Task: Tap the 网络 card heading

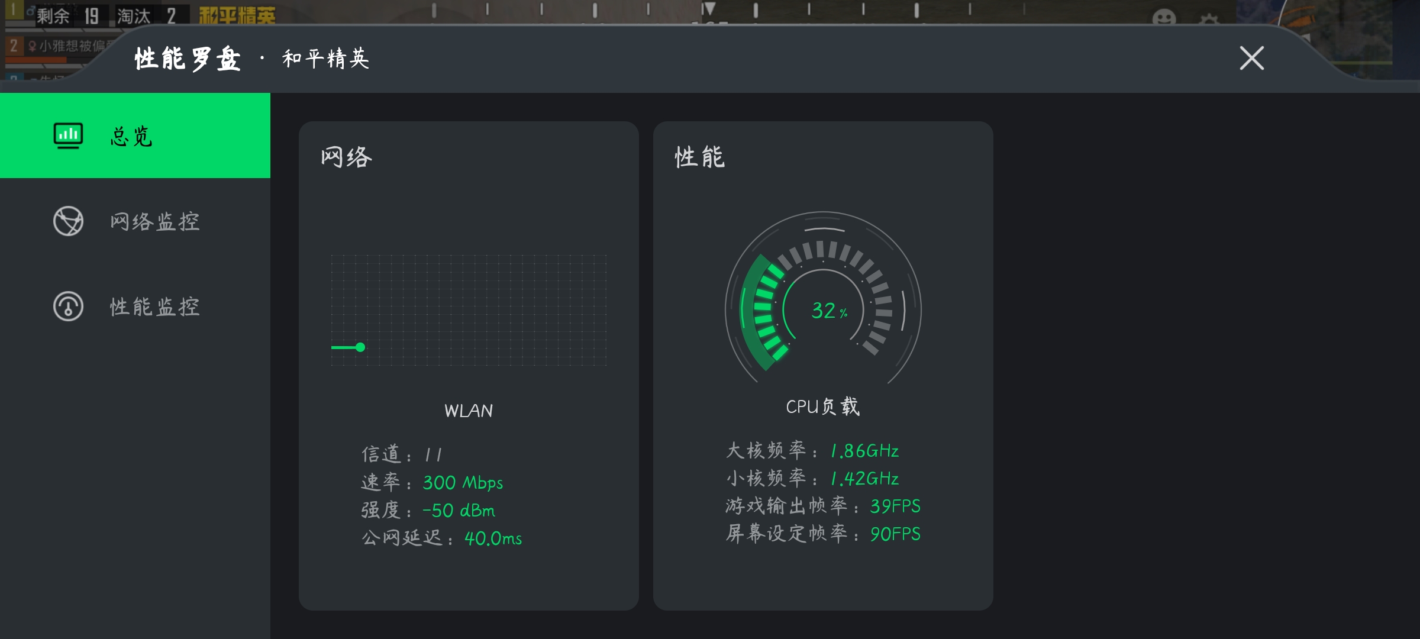Action: [346, 157]
